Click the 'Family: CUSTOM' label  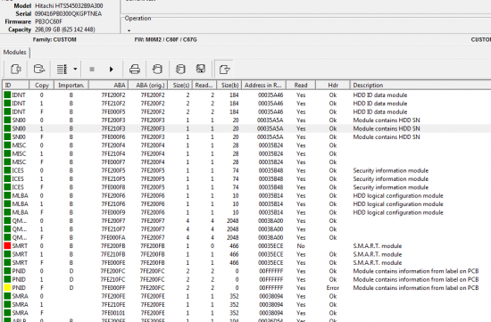pos(54,40)
